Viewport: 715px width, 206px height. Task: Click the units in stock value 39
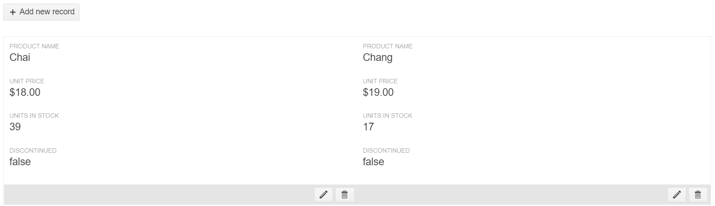tap(15, 127)
